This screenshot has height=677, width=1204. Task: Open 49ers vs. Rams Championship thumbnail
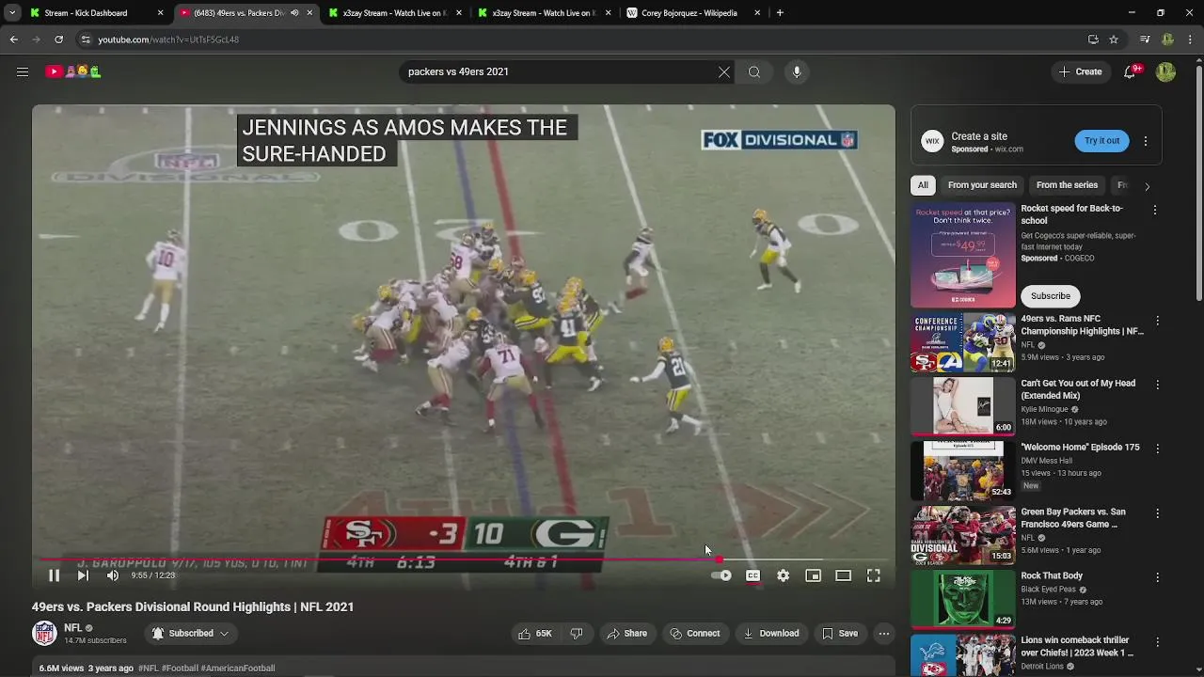(x=963, y=343)
